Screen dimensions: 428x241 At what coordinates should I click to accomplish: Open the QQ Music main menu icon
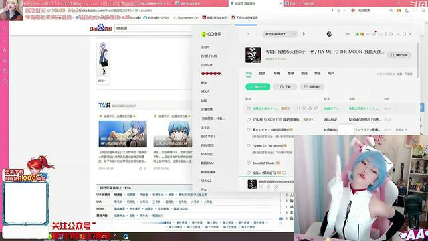(381, 34)
